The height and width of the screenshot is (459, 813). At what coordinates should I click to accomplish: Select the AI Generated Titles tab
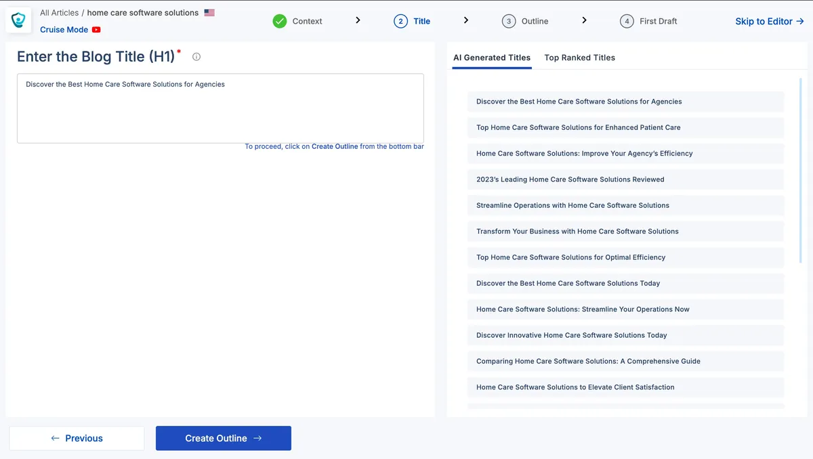click(492, 58)
